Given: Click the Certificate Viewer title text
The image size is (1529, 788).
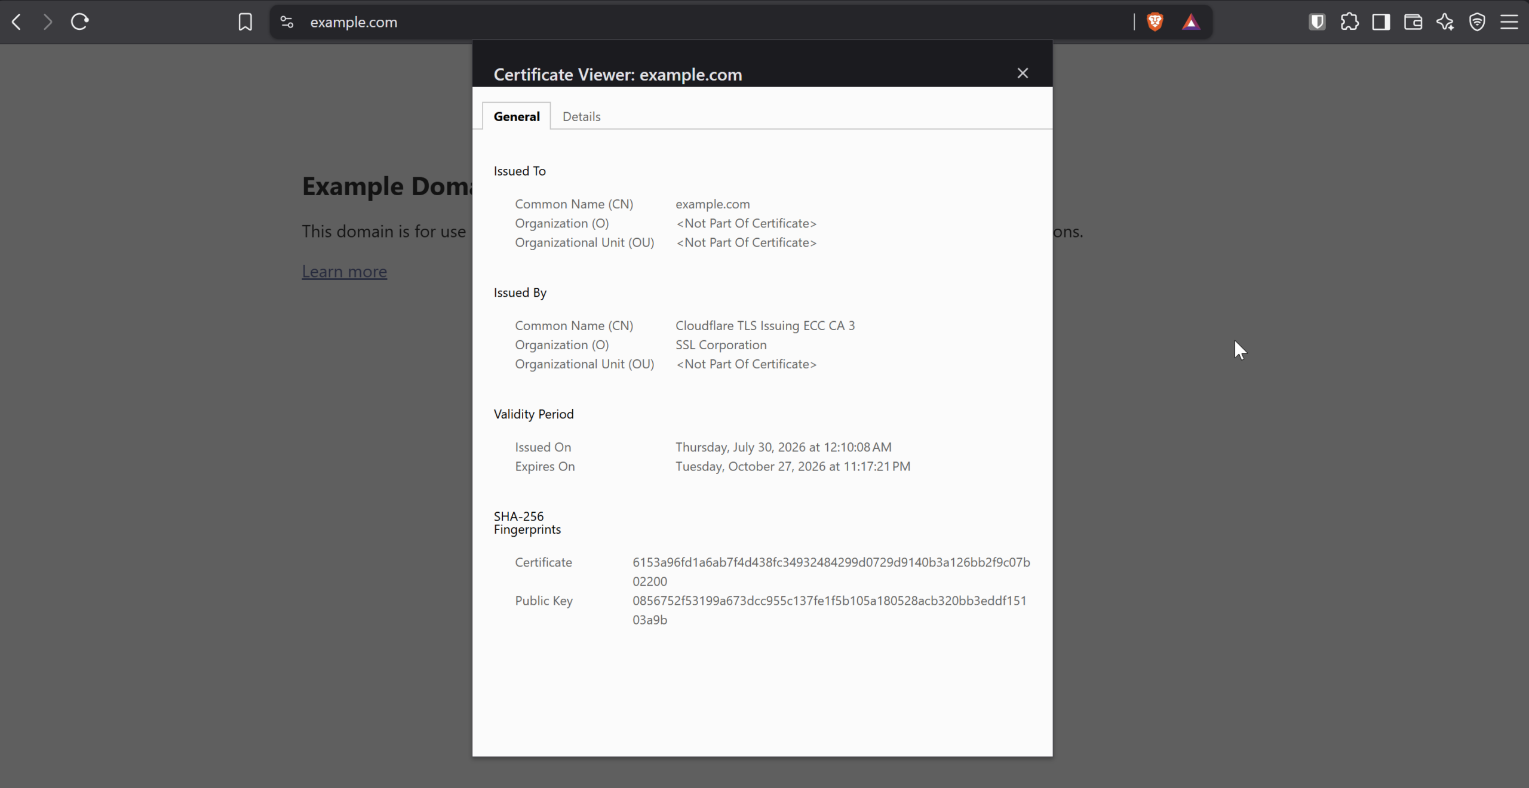Looking at the screenshot, I should coord(618,75).
